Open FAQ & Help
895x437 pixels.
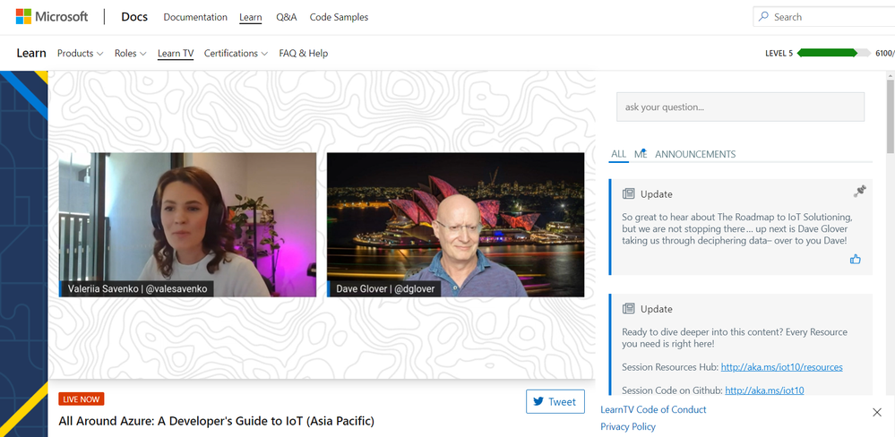tap(304, 53)
